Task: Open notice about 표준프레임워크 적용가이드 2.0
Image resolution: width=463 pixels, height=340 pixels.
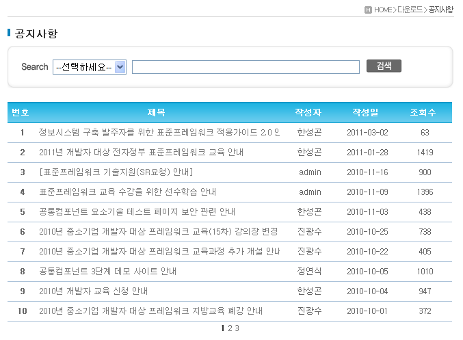Action: 159,133
